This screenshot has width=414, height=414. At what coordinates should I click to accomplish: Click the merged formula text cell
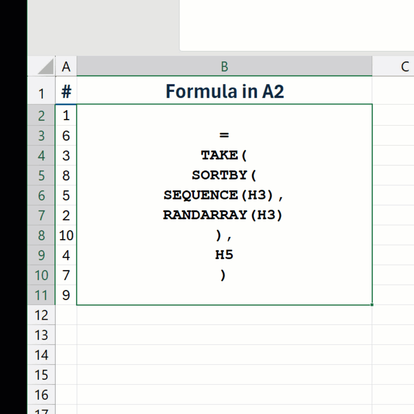224,204
